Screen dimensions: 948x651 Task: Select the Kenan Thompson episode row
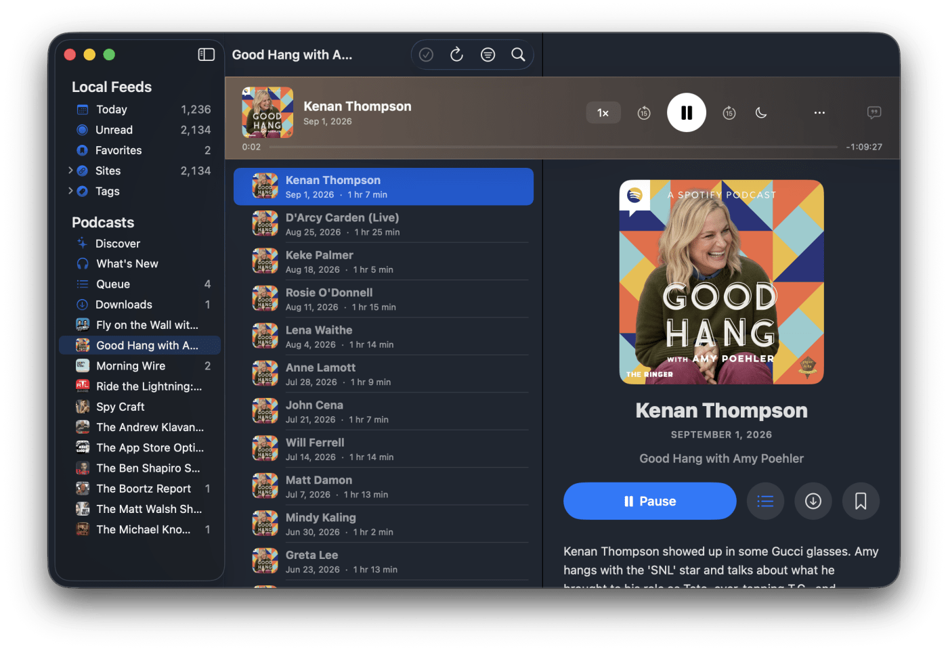383,187
